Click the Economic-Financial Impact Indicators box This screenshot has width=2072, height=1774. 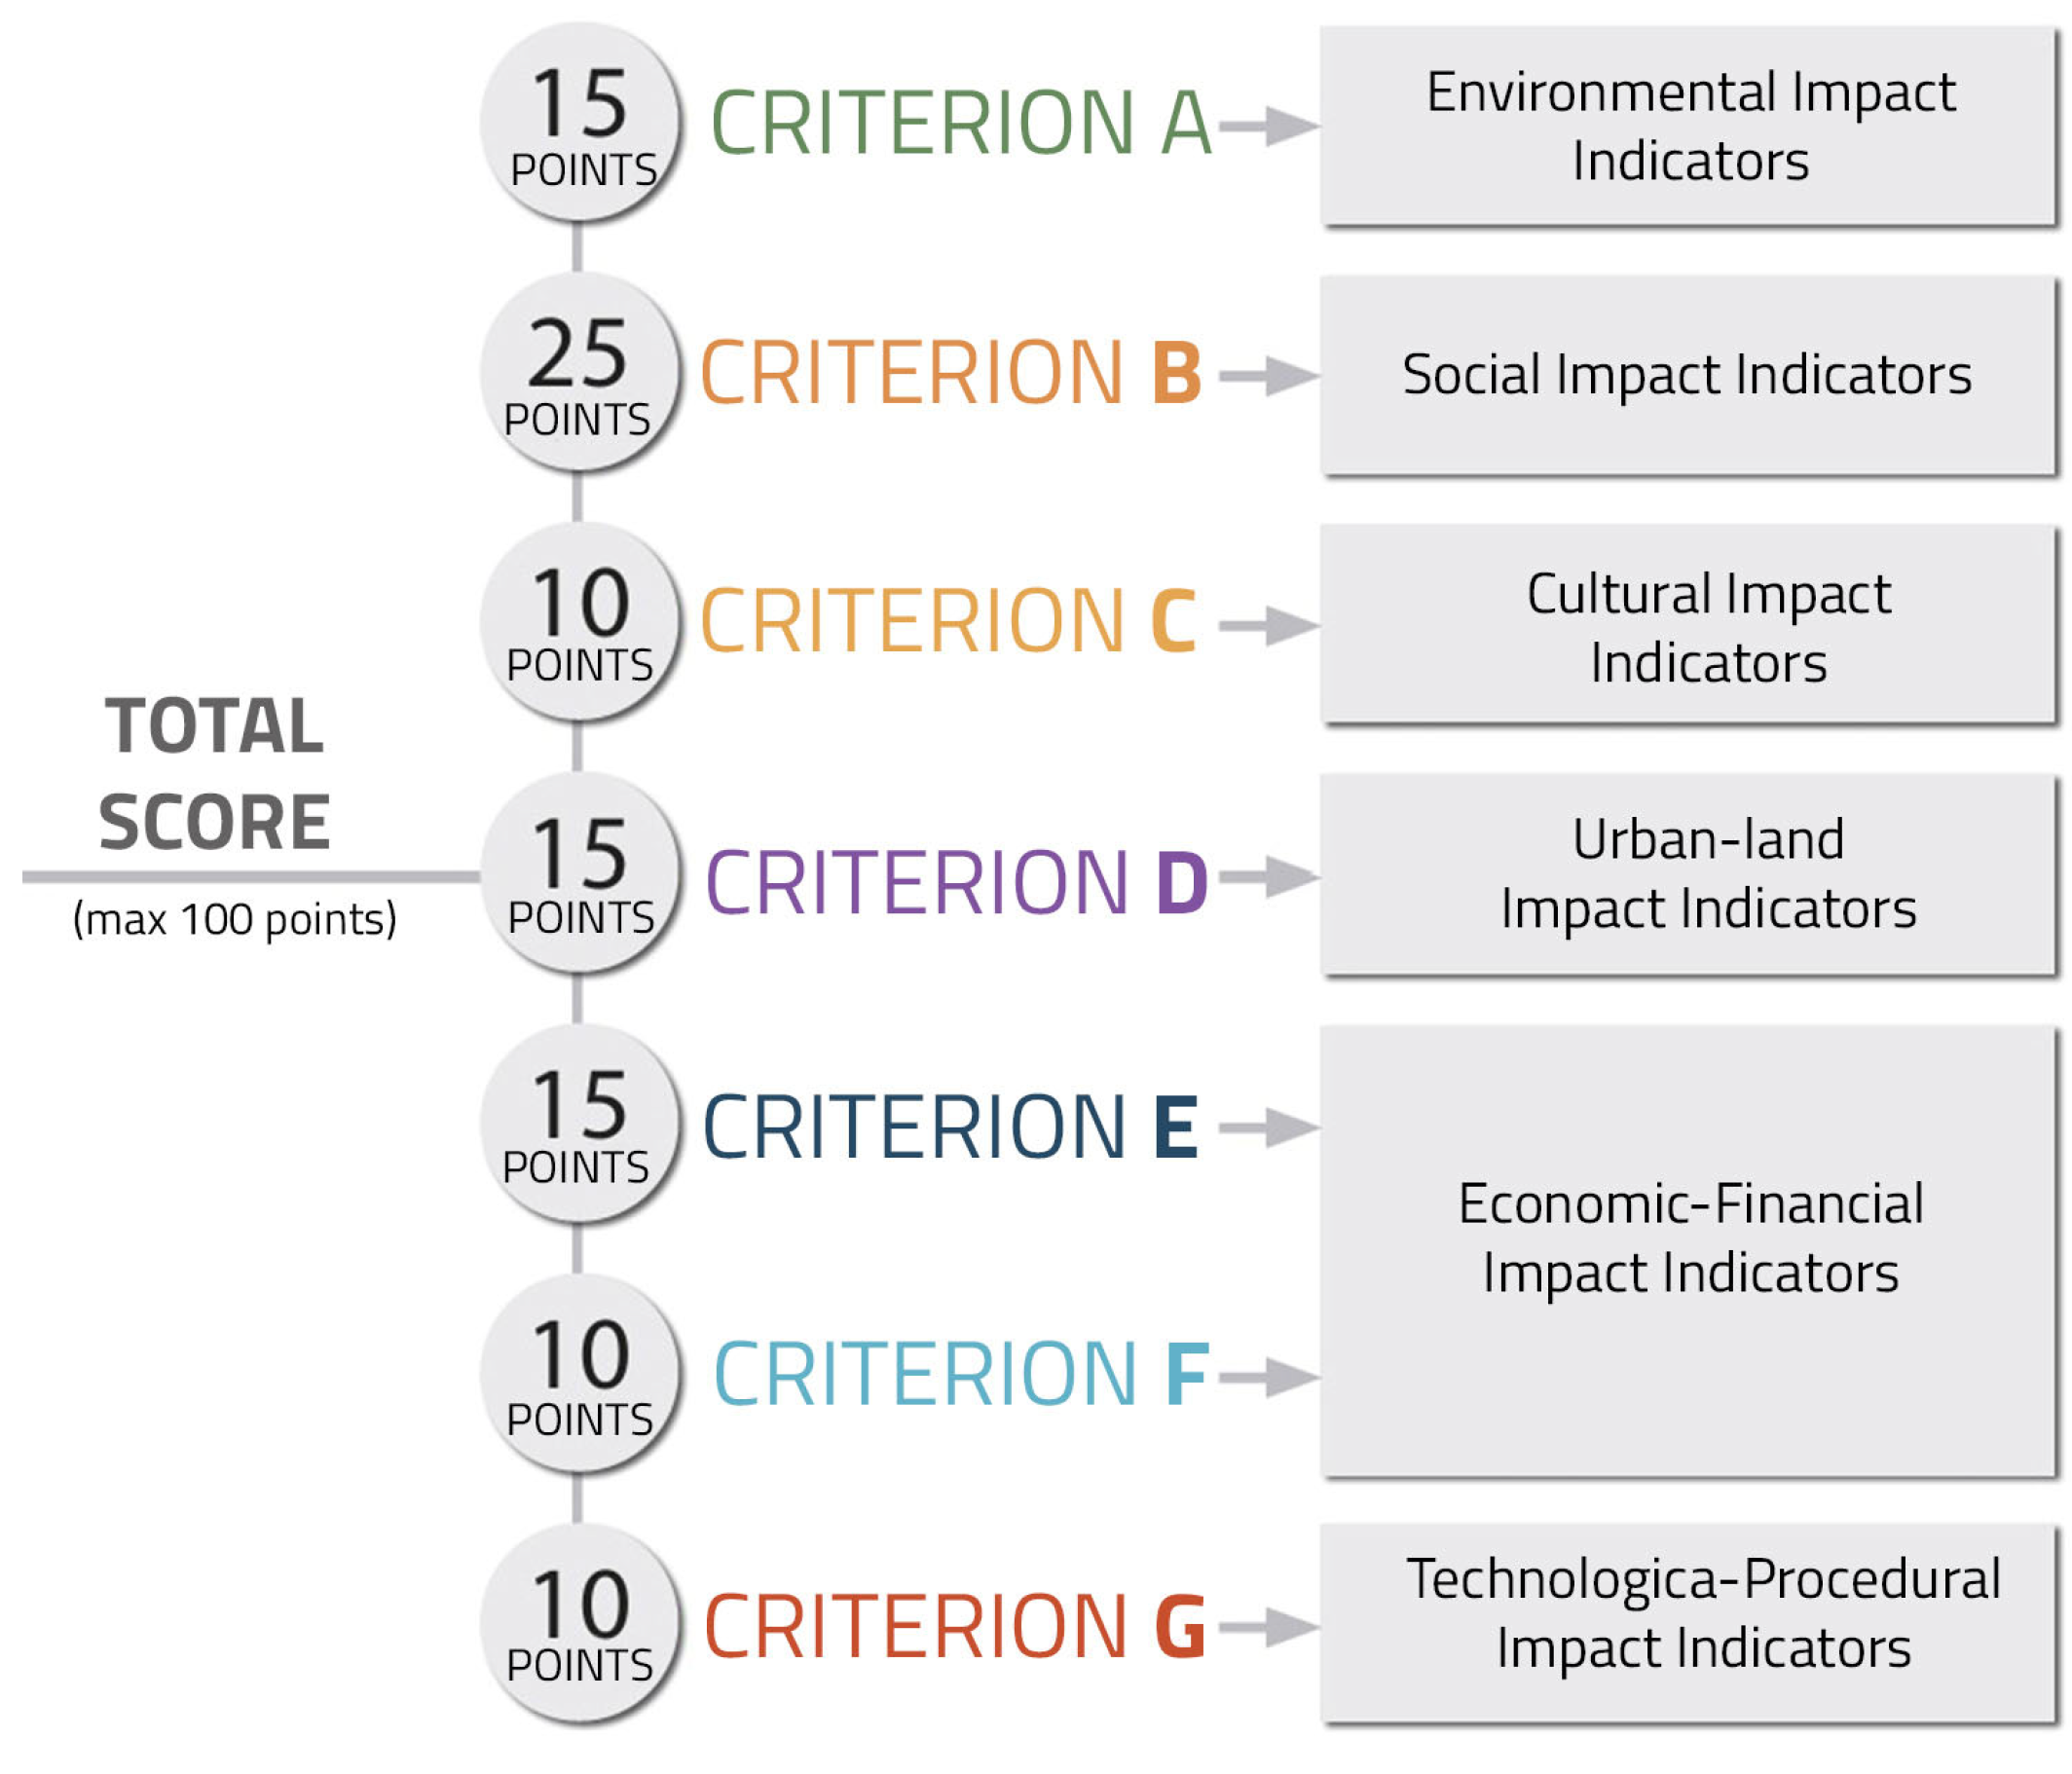point(1688,1250)
